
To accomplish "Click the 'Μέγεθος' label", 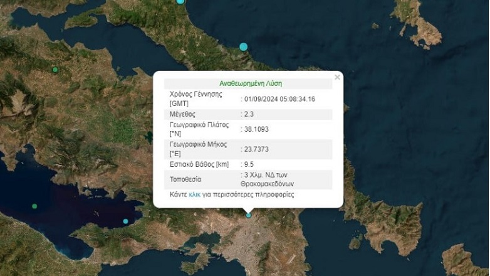I will tap(182, 114).
